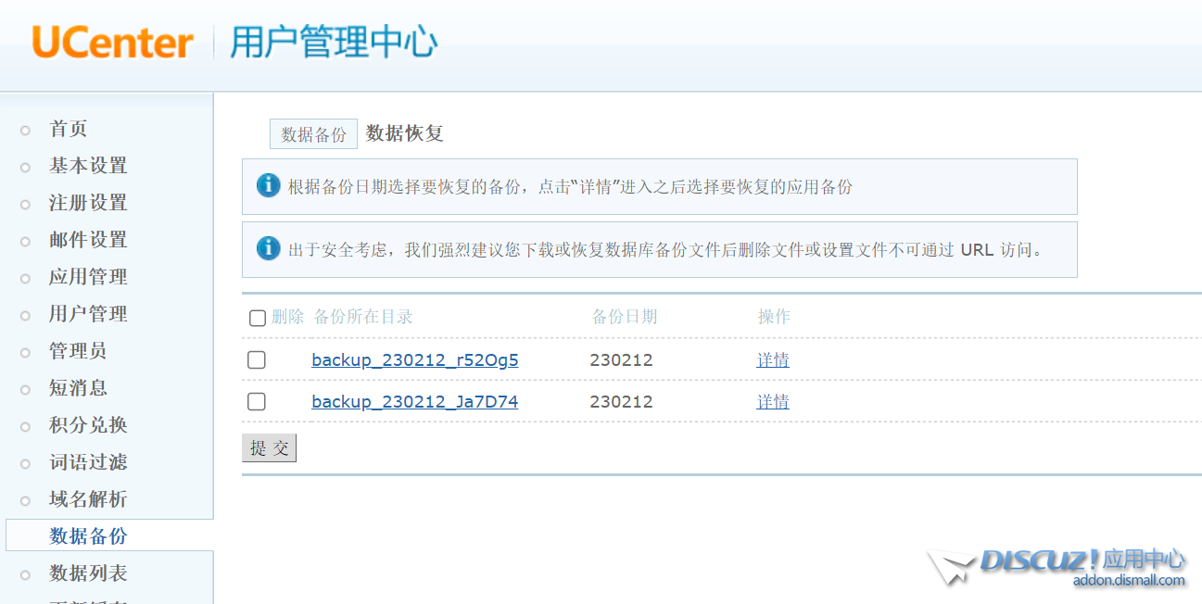
Task: Open 管理员 sidebar entry
Action: 78,351
